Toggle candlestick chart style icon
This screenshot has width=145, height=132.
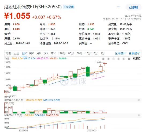129,59
